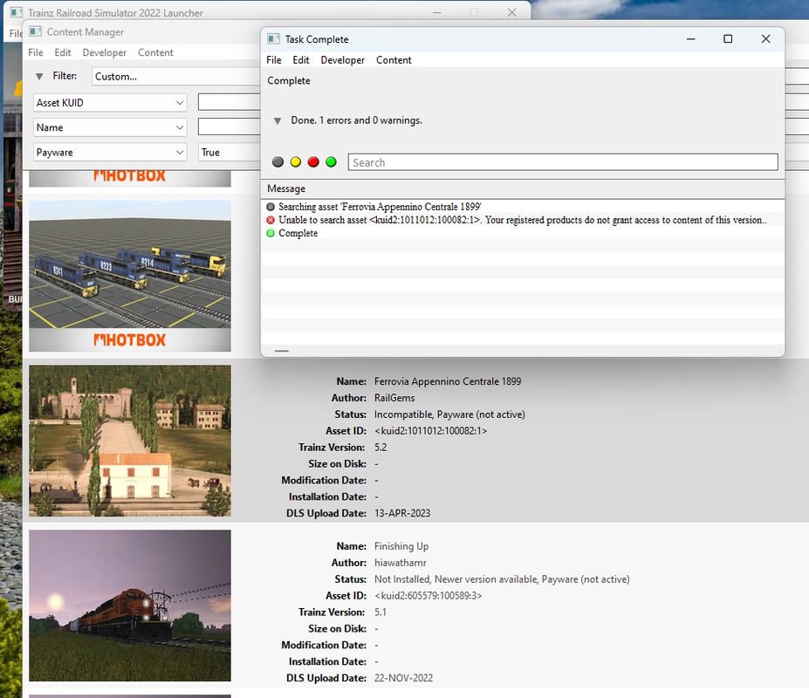Select 'Searching asset' log message row

pos(523,207)
